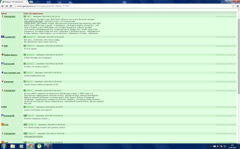Upvote post 6 with the plus sign

(x=28, y=73)
